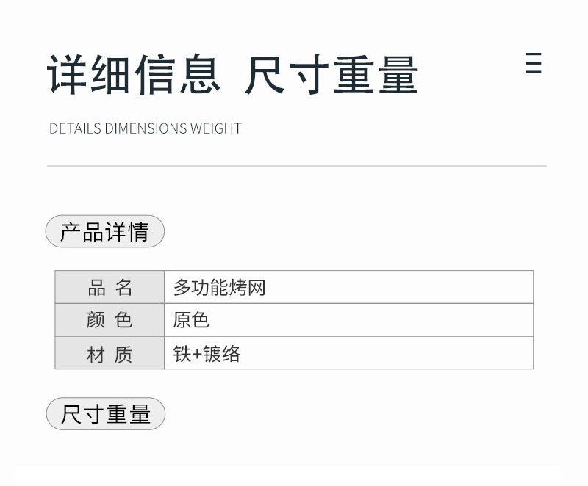Click the plus sign in material value
This screenshot has width=588, height=486.
(x=197, y=355)
